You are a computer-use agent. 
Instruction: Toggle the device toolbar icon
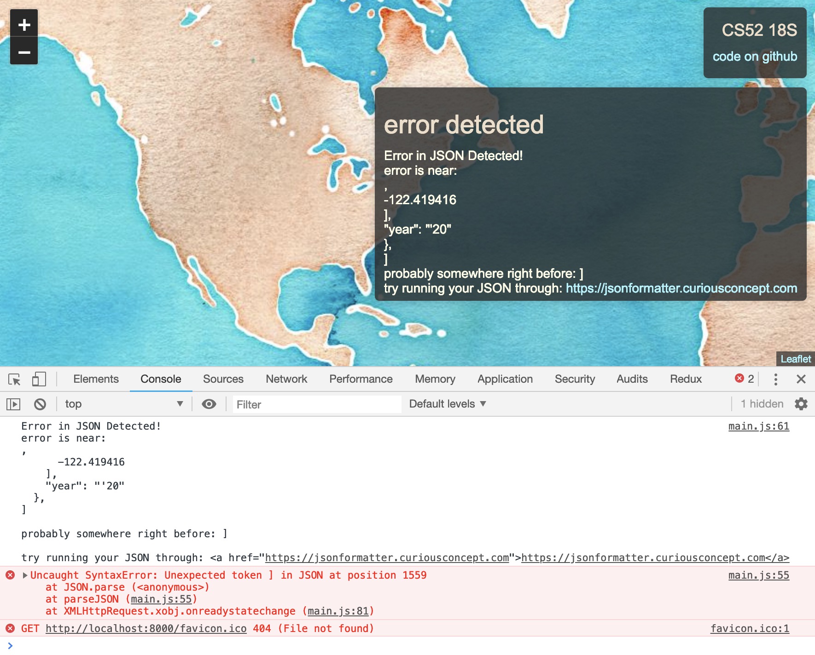pyautogui.click(x=39, y=379)
